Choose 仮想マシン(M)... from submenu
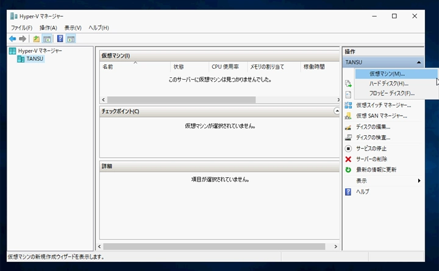The width and height of the screenshot is (439, 271). pyautogui.click(x=396, y=74)
